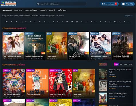
Task: Expand the Lọc phim filter dropdown
Action: [129, 16]
